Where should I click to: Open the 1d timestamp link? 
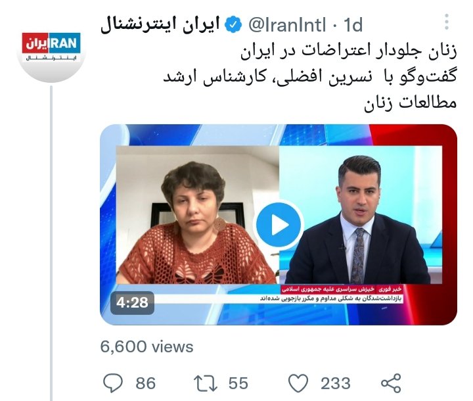(x=353, y=25)
